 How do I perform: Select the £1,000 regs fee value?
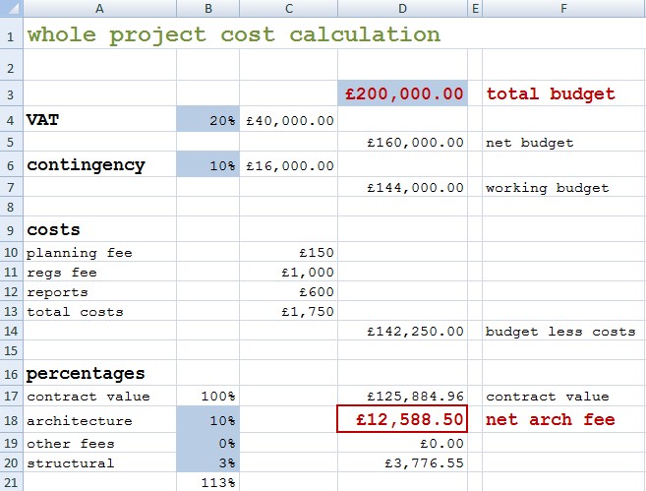click(x=289, y=272)
